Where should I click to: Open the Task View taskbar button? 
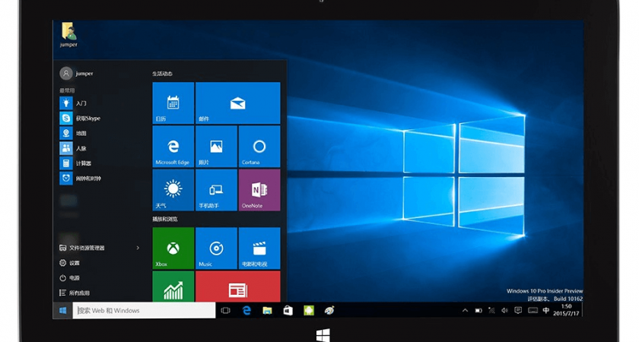[225, 311]
